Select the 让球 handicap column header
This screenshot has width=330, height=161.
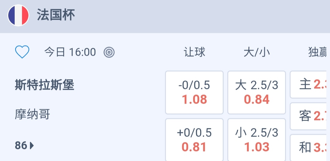[x=194, y=52]
